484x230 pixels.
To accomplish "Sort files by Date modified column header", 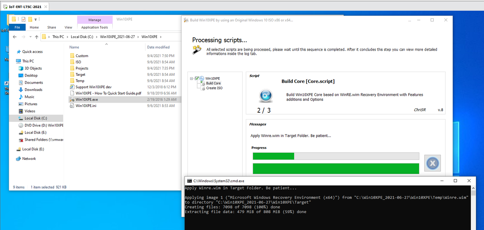I will pyautogui.click(x=159, y=47).
